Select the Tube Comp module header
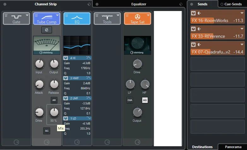This screenshot has width=247, height=150. tap(47, 19)
